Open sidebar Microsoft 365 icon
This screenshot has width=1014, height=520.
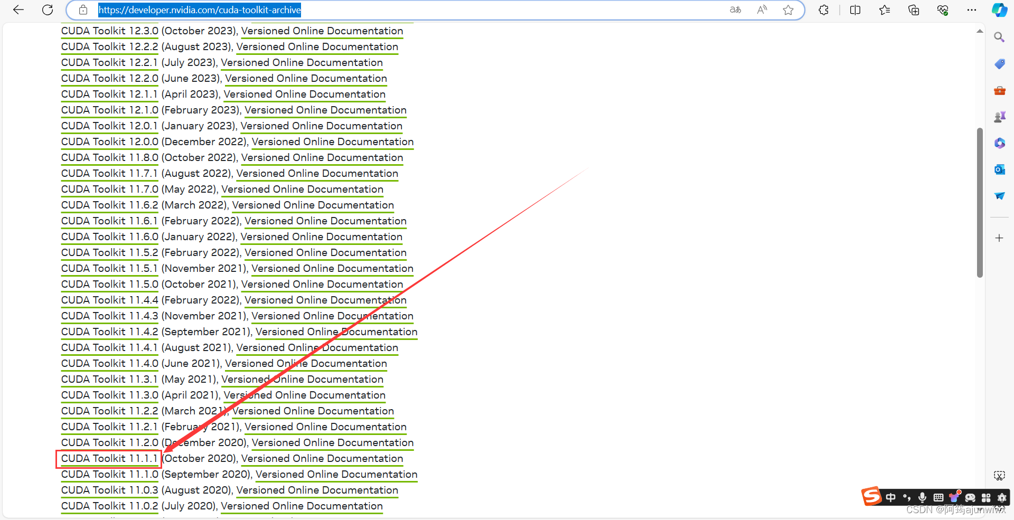tap(999, 143)
